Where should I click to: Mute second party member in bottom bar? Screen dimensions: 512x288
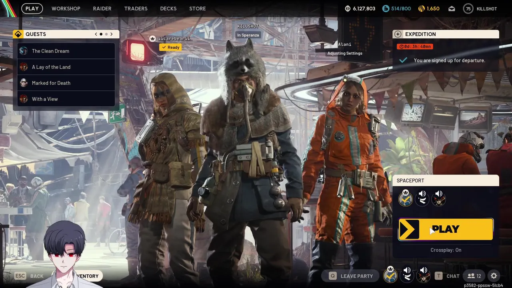point(407,275)
